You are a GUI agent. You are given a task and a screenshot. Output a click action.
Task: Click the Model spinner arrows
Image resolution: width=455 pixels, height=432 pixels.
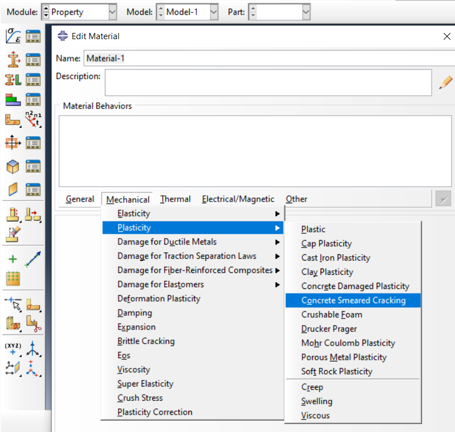click(x=161, y=12)
